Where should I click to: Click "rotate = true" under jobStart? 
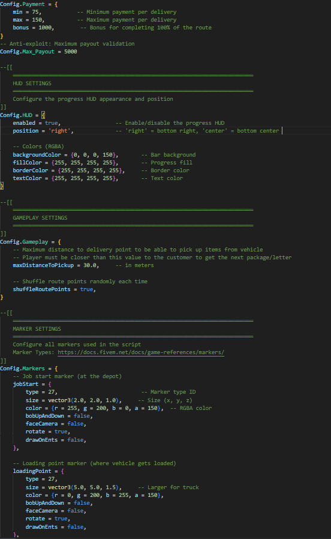pyautogui.click(x=48, y=432)
